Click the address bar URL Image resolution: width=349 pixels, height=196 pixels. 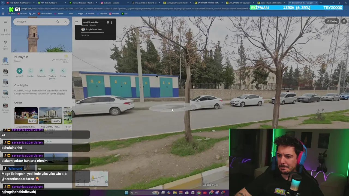(136, 9)
